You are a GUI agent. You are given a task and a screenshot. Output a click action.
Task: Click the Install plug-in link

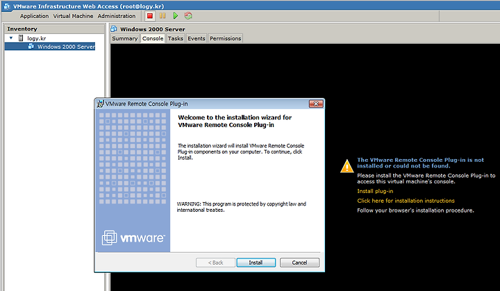[x=375, y=191]
